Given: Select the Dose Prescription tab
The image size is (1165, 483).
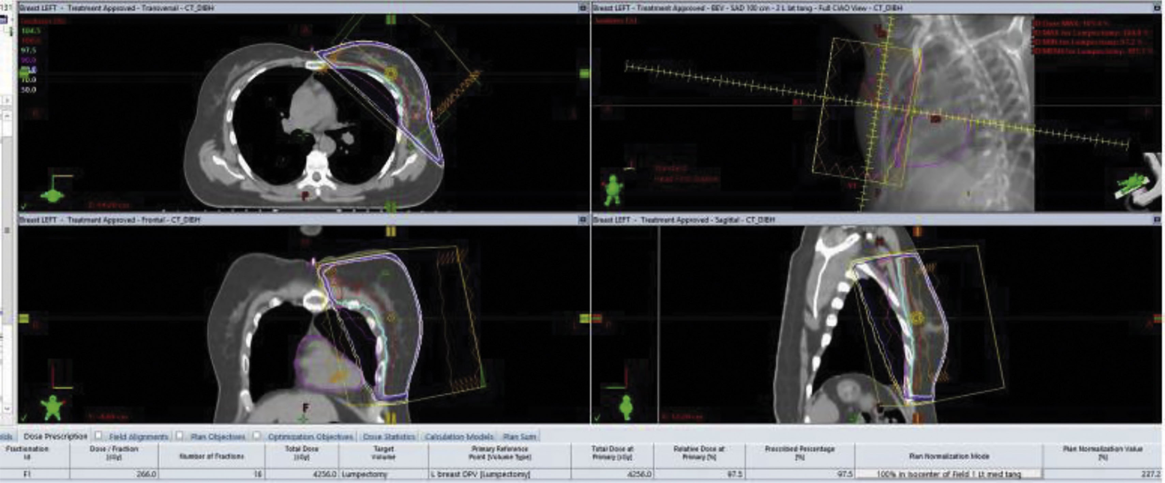Looking at the screenshot, I should tap(55, 436).
